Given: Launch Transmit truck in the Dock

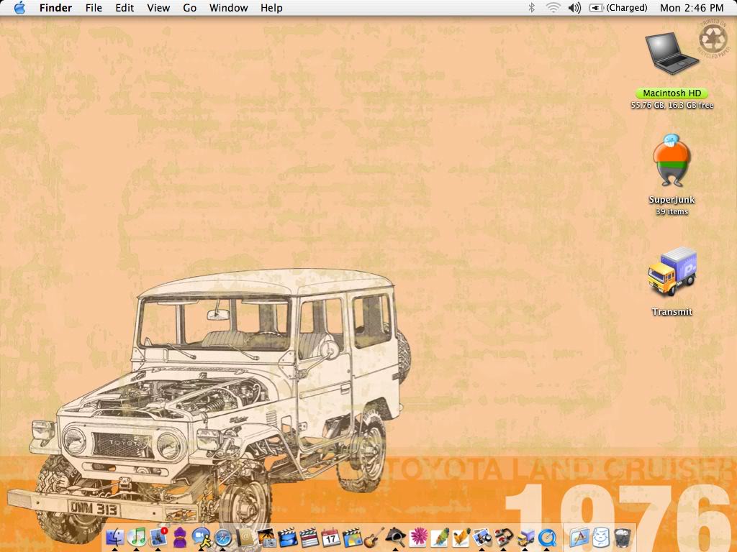Looking at the screenshot, I should [x=525, y=537].
